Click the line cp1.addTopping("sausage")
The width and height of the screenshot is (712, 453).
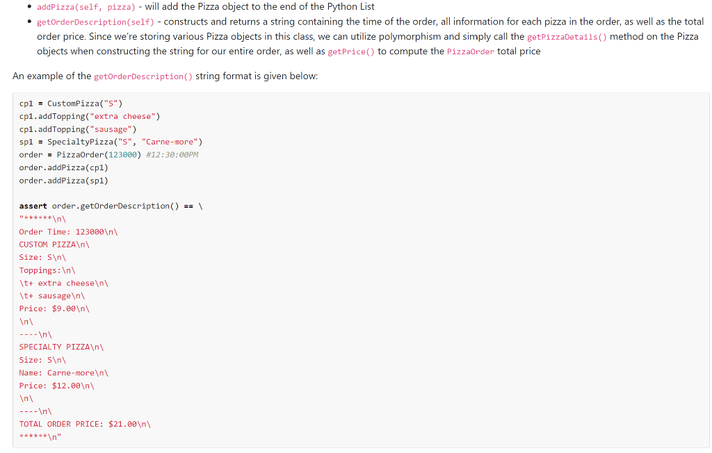[x=78, y=129]
